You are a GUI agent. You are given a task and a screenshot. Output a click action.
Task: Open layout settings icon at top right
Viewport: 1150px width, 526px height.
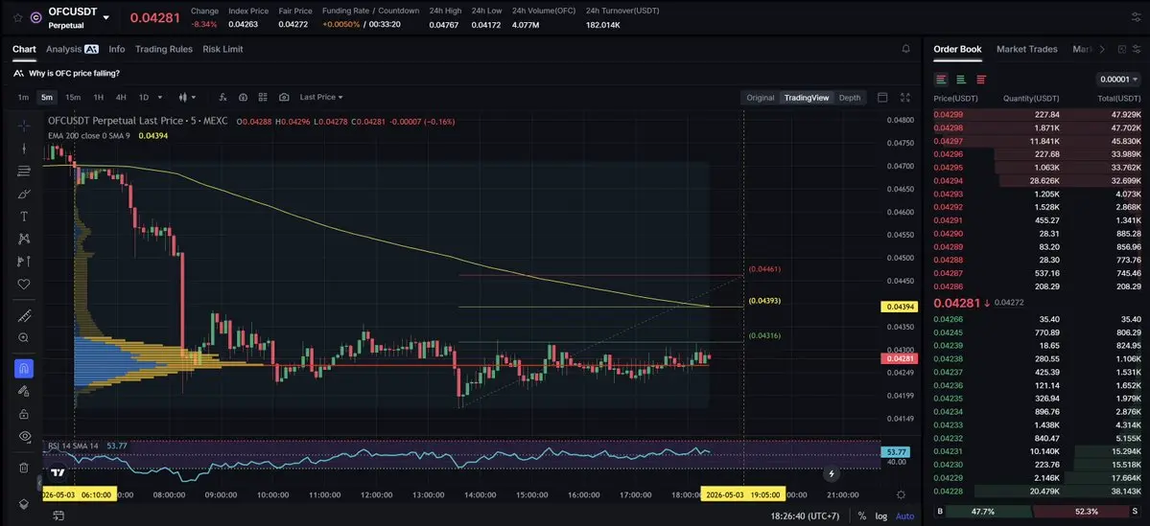(x=1136, y=17)
